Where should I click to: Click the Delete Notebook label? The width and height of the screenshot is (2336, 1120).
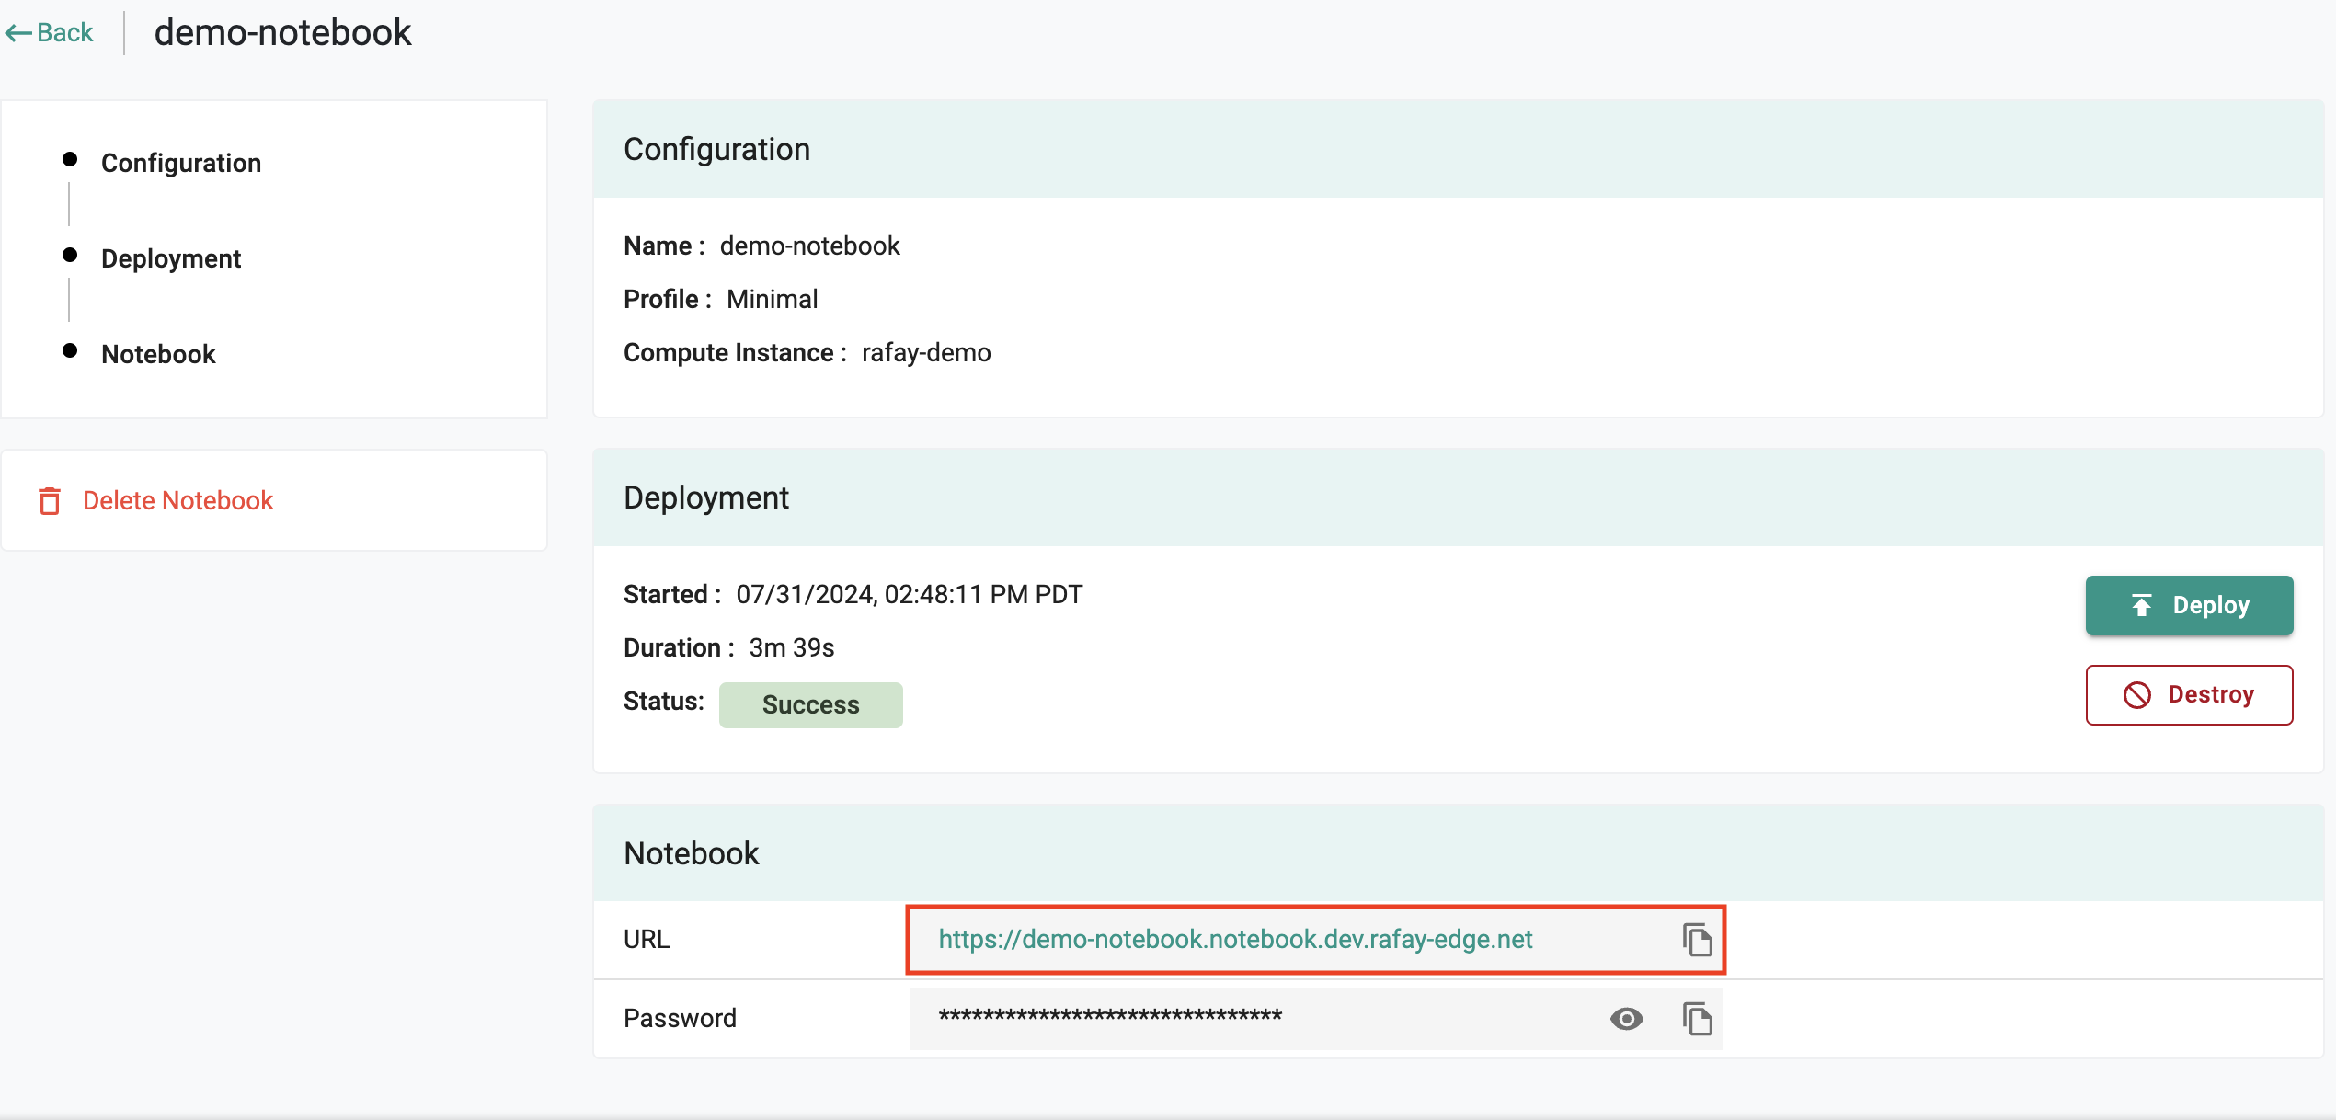[x=178, y=500]
